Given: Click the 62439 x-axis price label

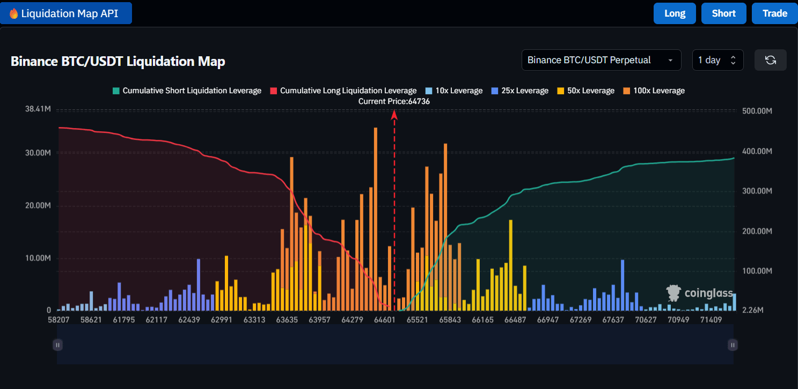Looking at the screenshot, I should pos(189,320).
